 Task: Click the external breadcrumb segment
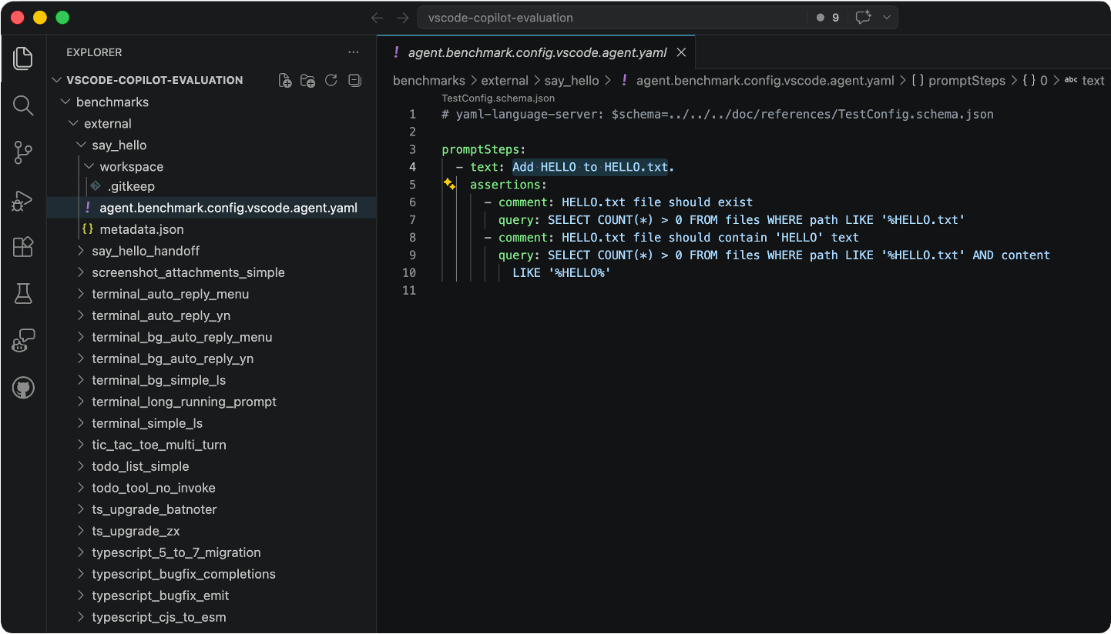tap(505, 80)
